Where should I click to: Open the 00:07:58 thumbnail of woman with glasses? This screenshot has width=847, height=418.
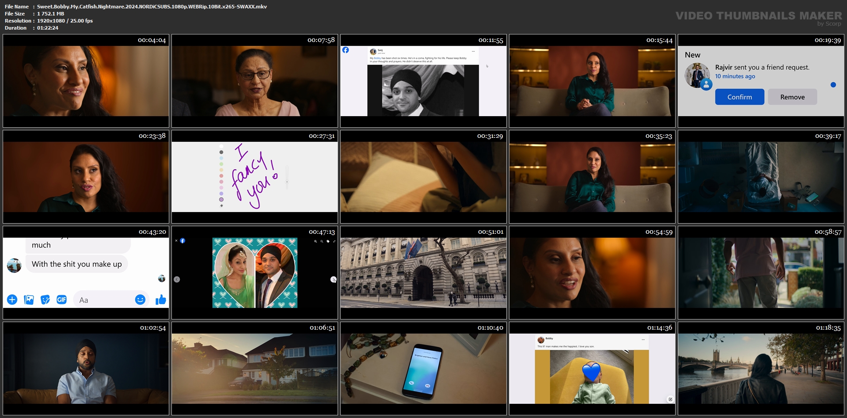254,81
